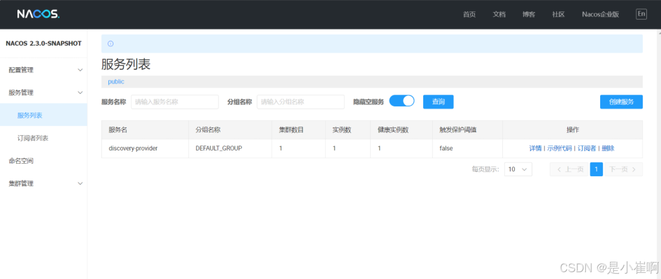This screenshot has width=661, height=279.
Task: Select 服务列表 in sidebar
Action: coord(44,115)
